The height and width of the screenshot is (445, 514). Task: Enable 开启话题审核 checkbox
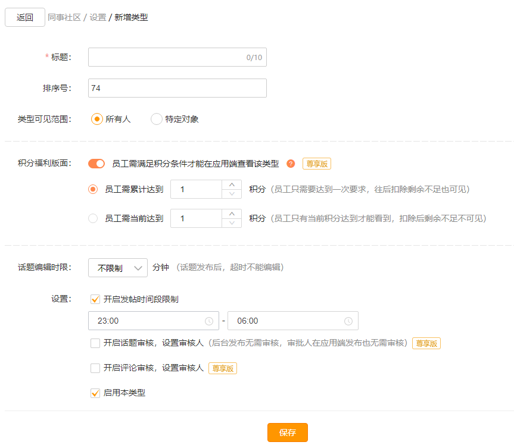(95, 343)
